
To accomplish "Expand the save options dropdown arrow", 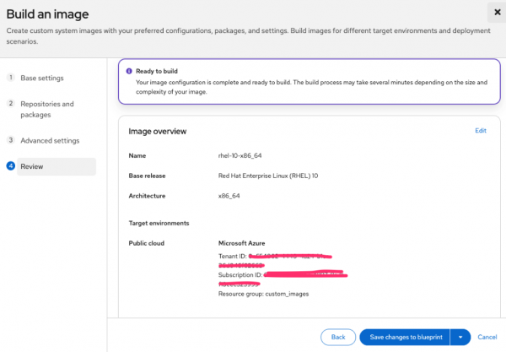I will 460,337.
